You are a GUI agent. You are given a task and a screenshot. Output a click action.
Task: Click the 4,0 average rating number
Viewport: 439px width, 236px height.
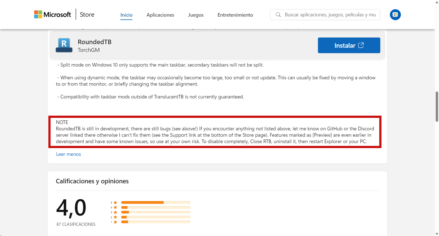point(71,207)
